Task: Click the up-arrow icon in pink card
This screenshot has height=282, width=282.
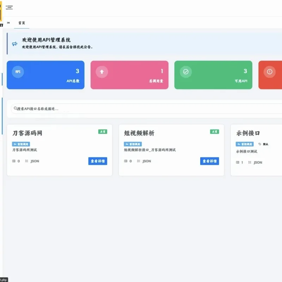Action: pos(102,72)
